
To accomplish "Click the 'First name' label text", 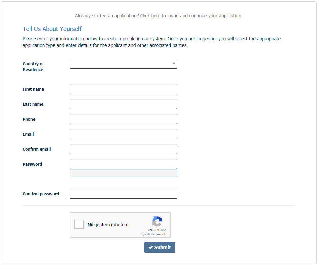I will point(33,89).
